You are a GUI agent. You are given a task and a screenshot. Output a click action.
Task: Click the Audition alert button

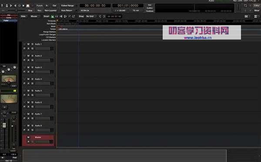[150, 8]
